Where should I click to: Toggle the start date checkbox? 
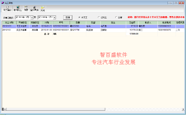[17, 17]
